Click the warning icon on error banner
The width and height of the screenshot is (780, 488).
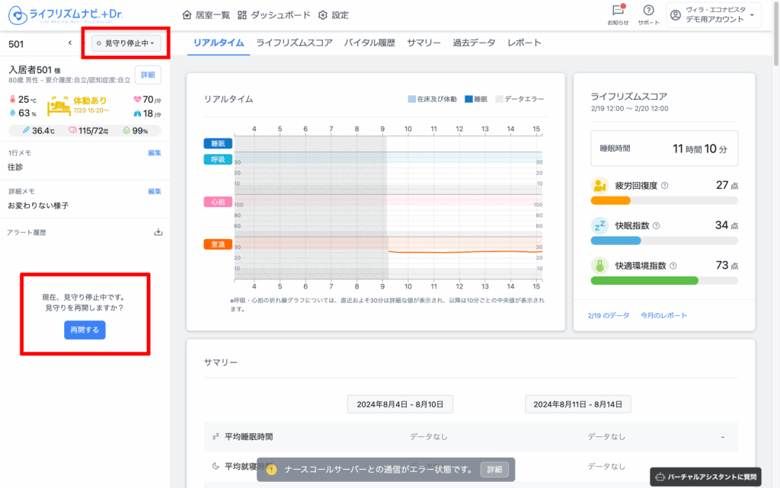271,469
